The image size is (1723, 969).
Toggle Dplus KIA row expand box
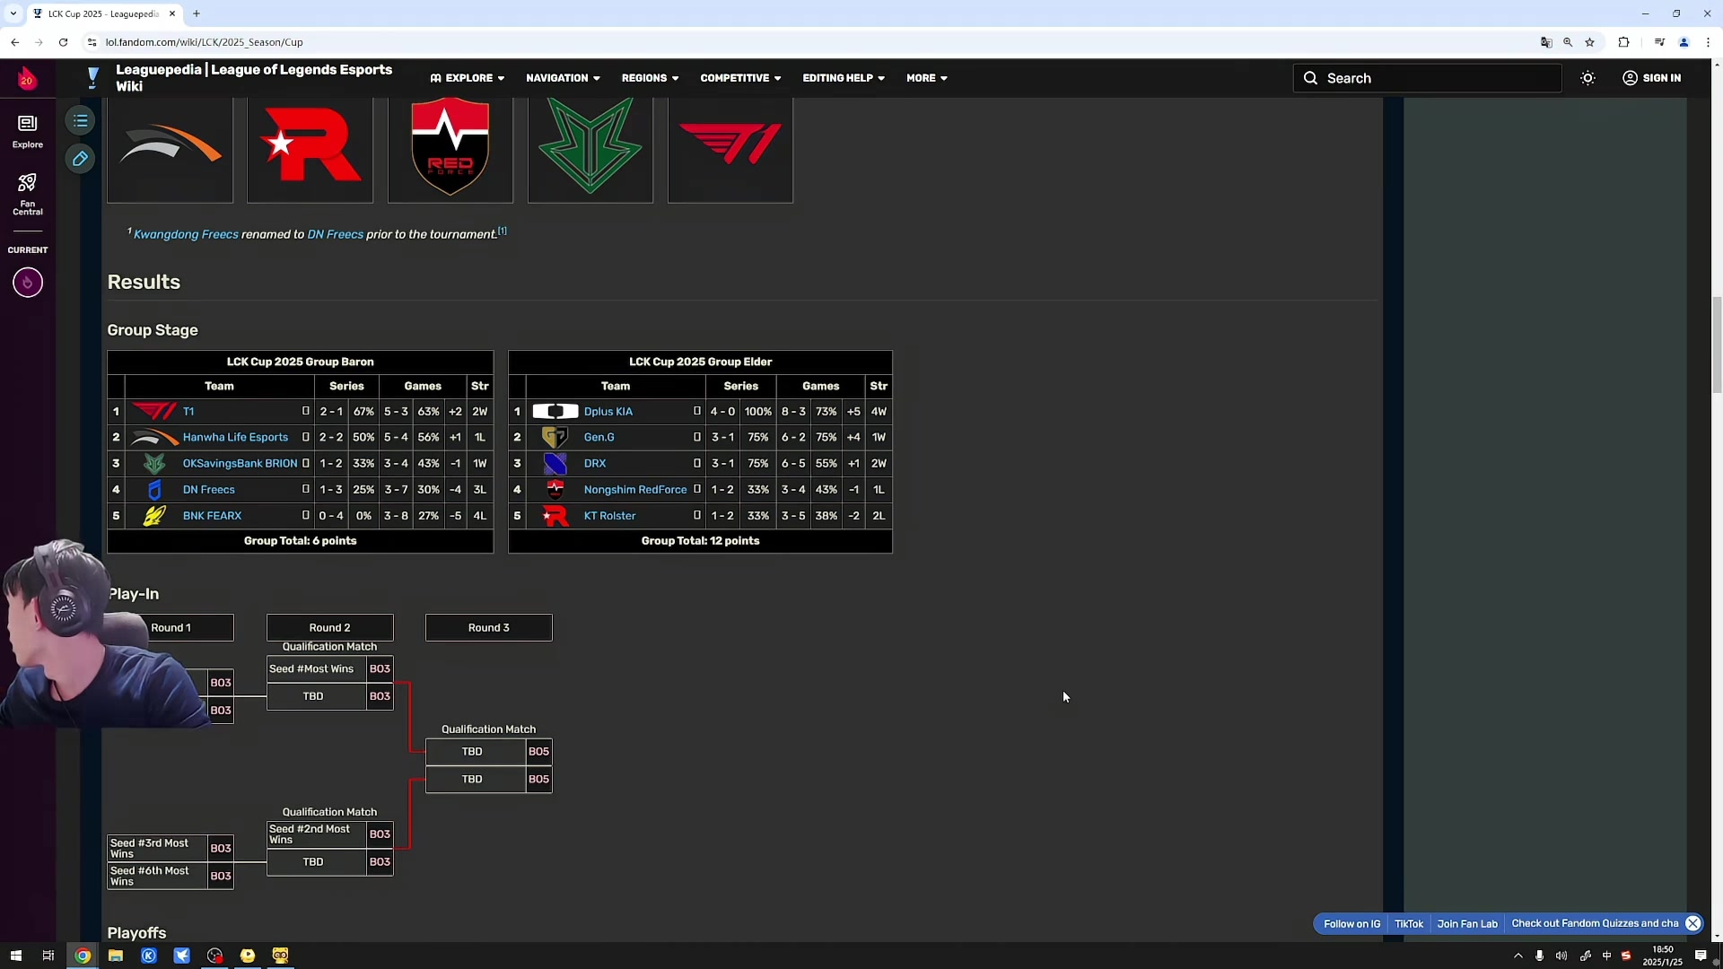pyautogui.click(x=696, y=411)
